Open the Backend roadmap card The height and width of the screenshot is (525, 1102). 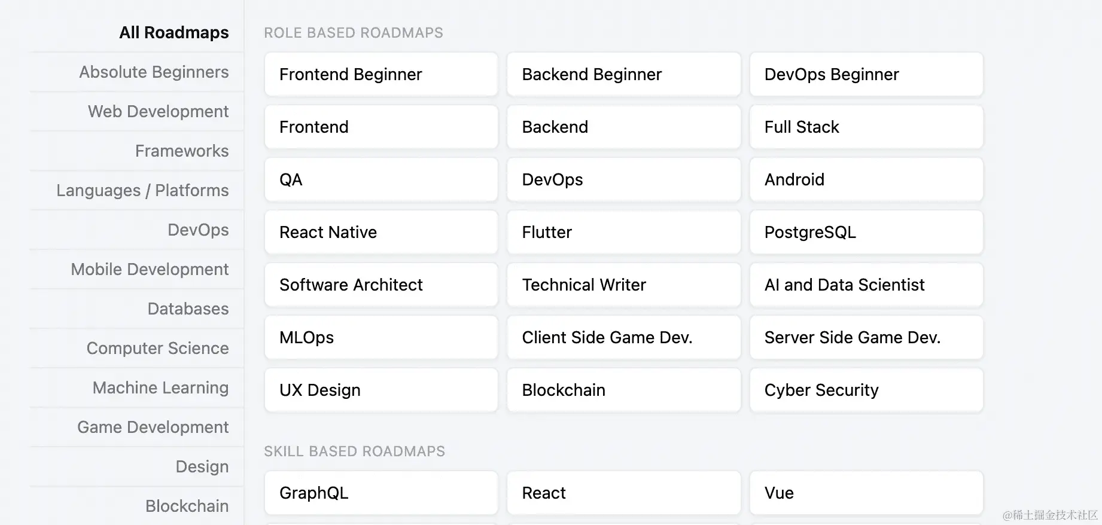pos(623,127)
